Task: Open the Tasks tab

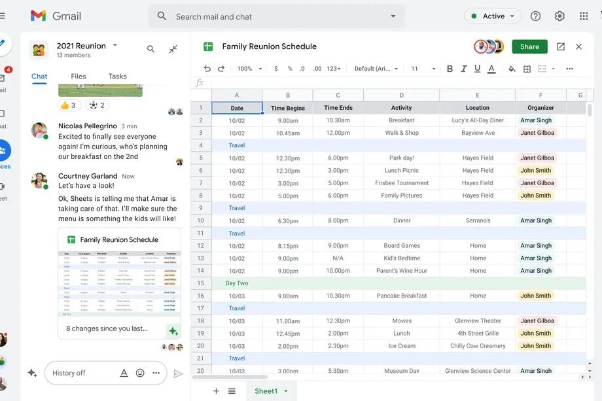Action: pos(117,76)
